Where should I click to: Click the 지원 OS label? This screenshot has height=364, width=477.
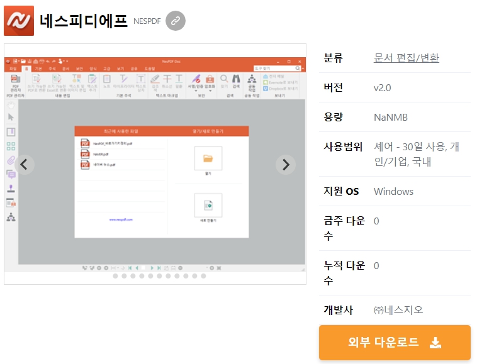pyautogui.click(x=341, y=191)
